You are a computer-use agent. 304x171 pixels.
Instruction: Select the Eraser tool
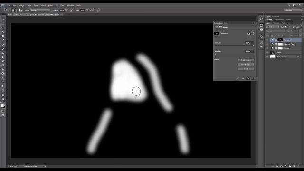pyautogui.click(x=3, y=61)
